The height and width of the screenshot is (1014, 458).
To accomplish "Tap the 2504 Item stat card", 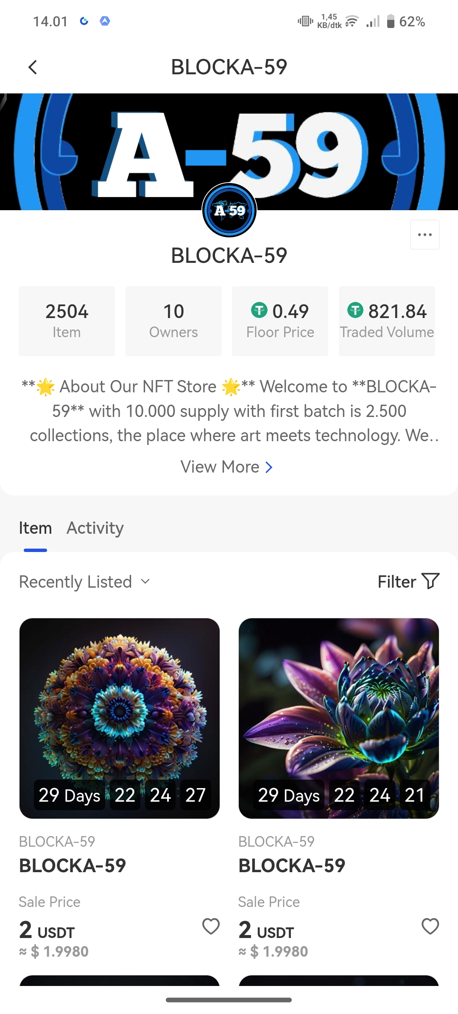I will (67, 321).
